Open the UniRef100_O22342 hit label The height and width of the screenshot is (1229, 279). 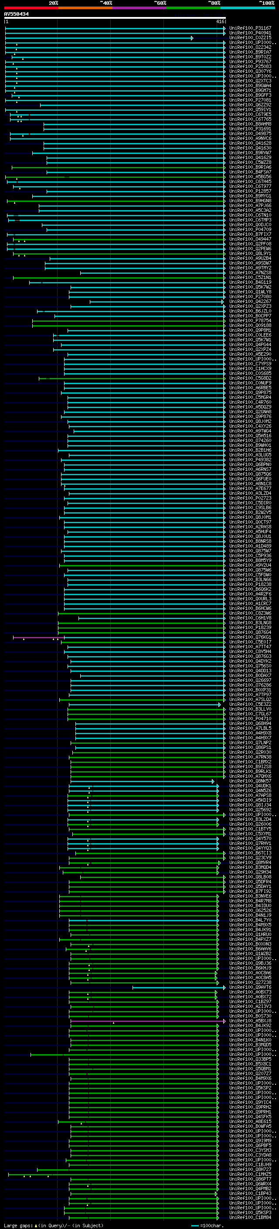click(x=250, y=47)
